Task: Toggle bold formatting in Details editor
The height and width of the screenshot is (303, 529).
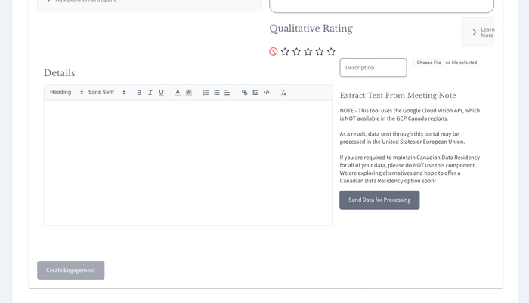Action: (139, 93)
